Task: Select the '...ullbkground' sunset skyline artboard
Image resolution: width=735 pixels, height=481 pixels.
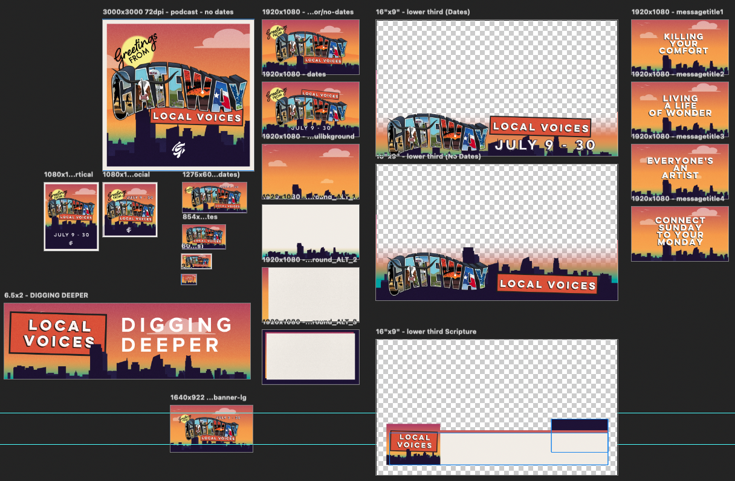Action: click(311, 172)
